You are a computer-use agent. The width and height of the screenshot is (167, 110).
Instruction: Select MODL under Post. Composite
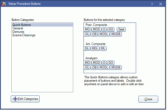point(104,34)
